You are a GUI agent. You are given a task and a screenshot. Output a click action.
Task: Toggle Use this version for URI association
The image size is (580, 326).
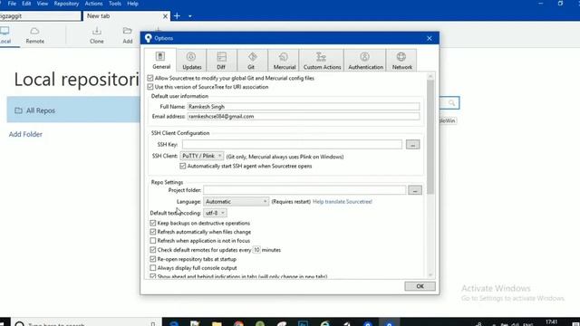coord(150,87)
